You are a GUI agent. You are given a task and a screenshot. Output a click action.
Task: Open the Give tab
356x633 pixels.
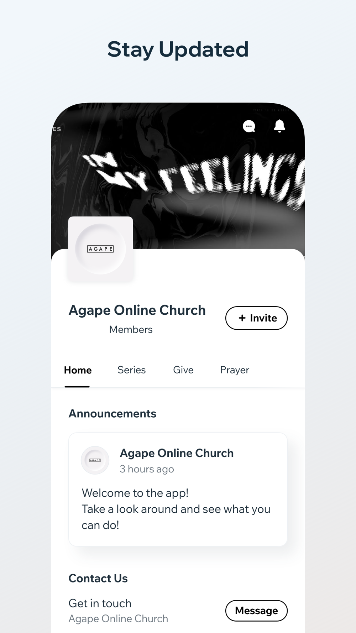(183, 370)
